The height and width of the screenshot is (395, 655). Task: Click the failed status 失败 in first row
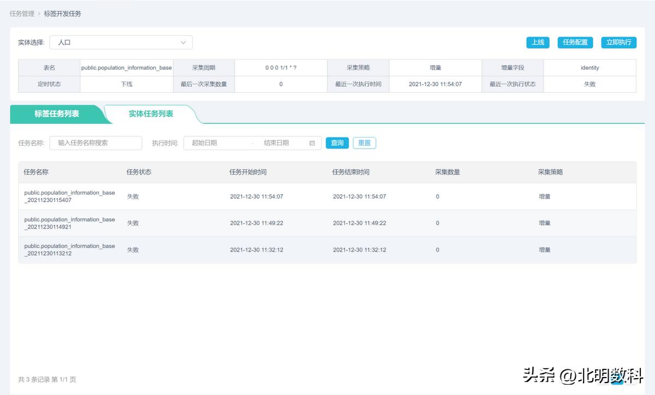[133, 196]
